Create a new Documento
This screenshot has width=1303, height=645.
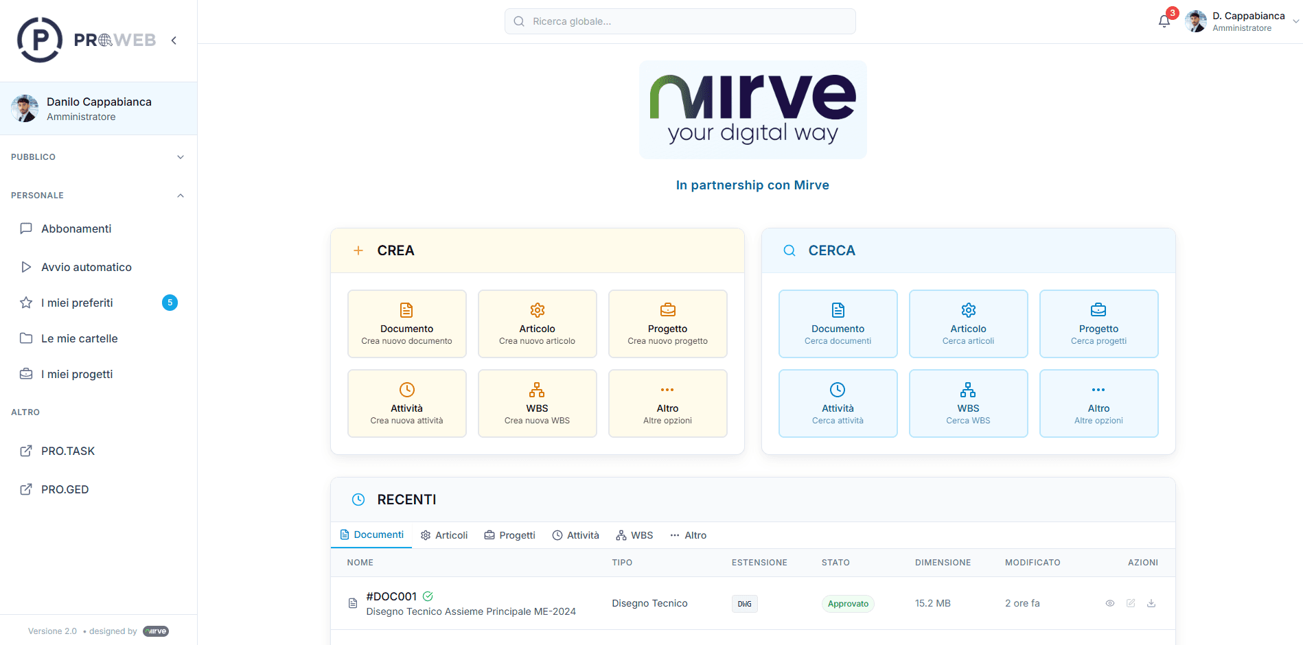(x=407, y=324)
